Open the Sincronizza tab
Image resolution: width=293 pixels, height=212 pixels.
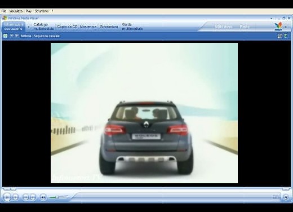pos(109,27)
